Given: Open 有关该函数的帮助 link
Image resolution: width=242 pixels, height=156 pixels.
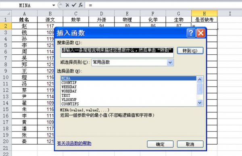Looking at the screenshot, I should click(74, 144).
